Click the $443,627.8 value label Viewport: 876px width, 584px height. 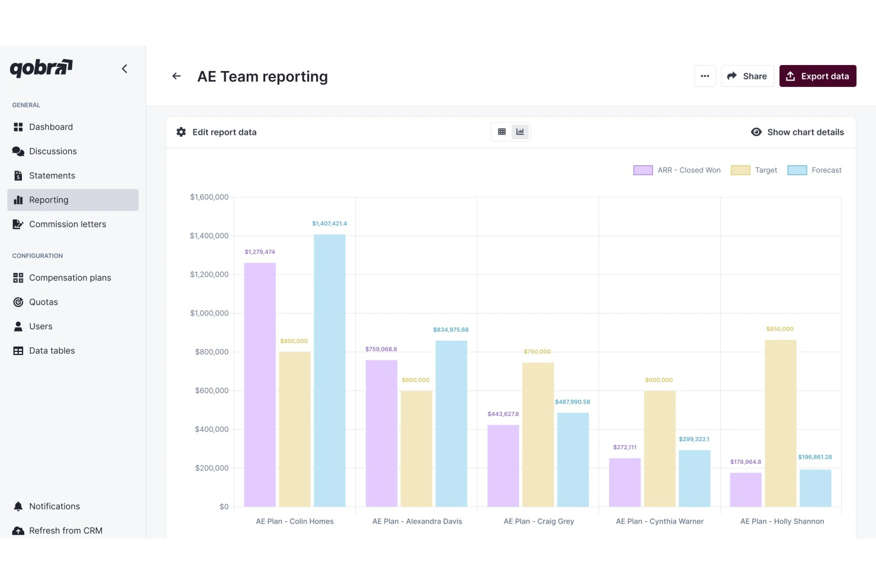tap(503, 414)
